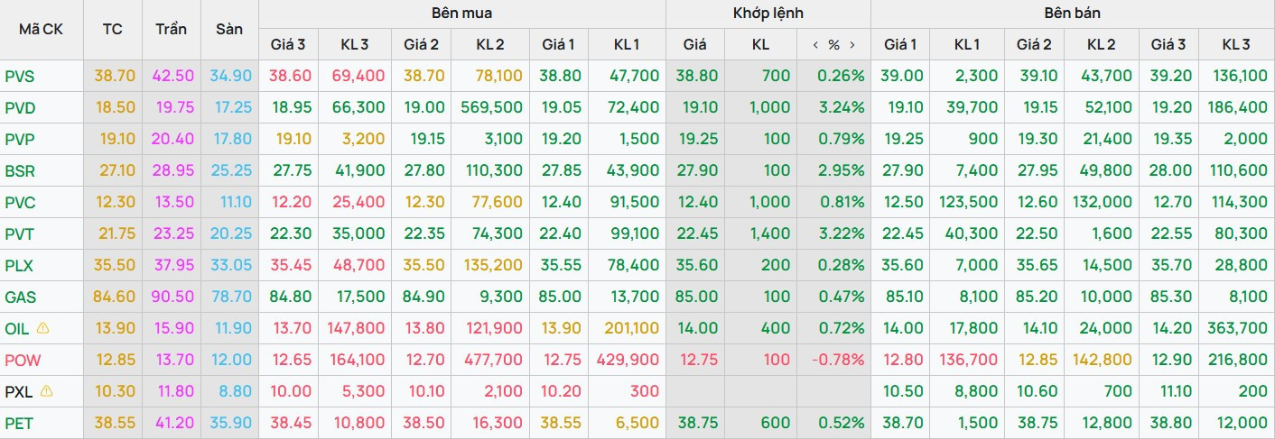Open the PVS stock symbol
Screen dimensions: 1275x439
click(x=20, y=77)
